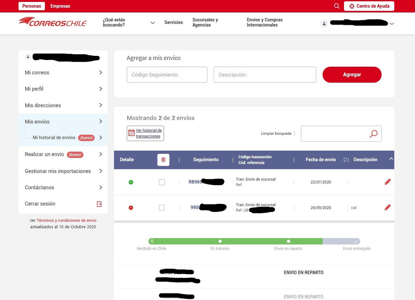415x300 pixels.
Task: Open Mi perfil in sidebar
Action: (x=34, y=89)
